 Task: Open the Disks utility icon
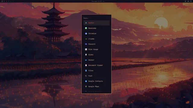click(x=86, y=55)
